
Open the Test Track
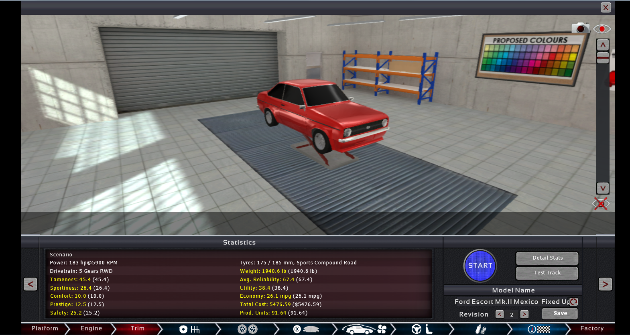click(547, 273)
